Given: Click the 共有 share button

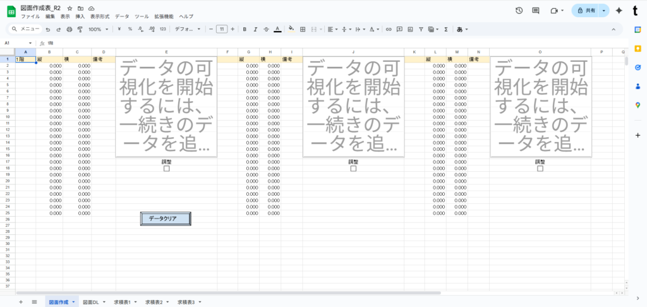Looking at the screenshot, I should click(x=586, y=11).
